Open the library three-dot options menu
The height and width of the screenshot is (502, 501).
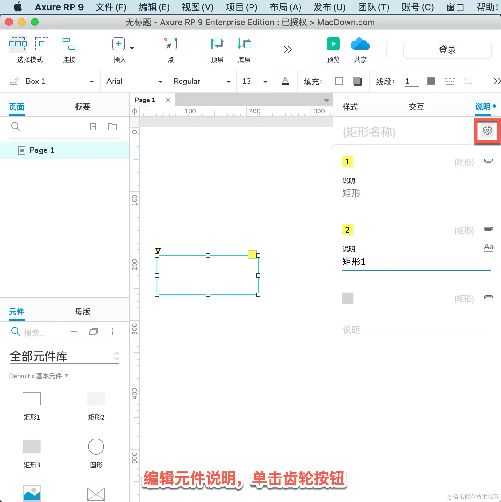click(113, 332)
